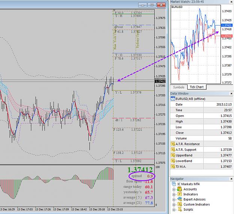Screen dimensions: 234x214
Task: Switch to the Symbols tab
Action: click(179, 87)
